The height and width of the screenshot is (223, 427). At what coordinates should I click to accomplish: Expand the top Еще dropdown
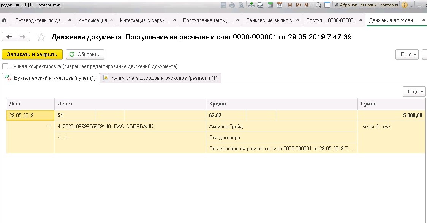(407, 54)
